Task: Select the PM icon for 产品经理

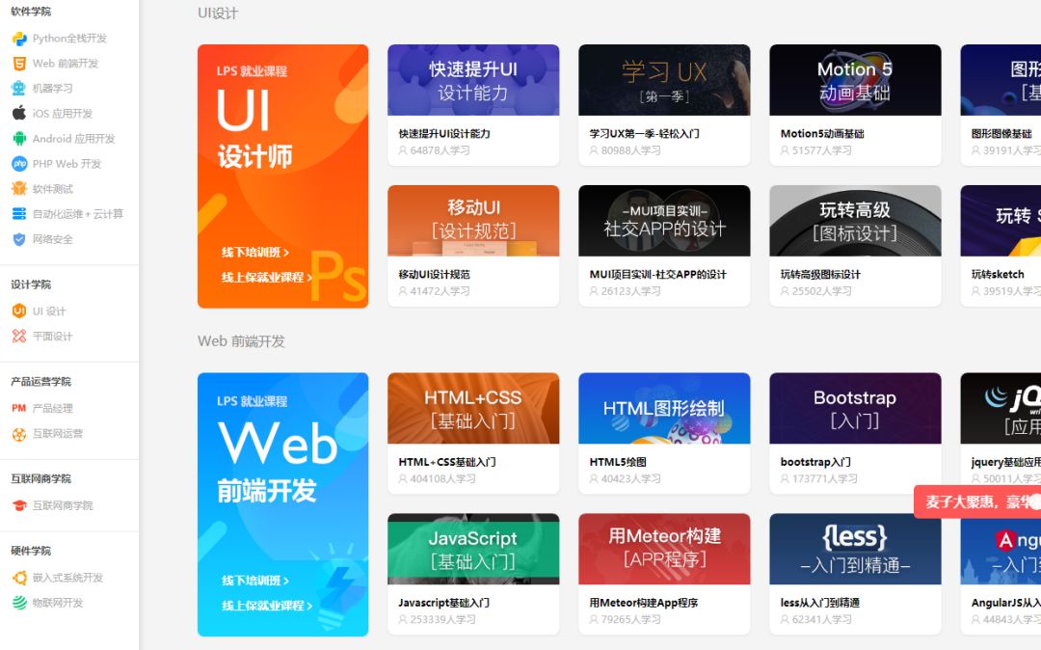Action: pyautogui.click(x=17, y=407)
